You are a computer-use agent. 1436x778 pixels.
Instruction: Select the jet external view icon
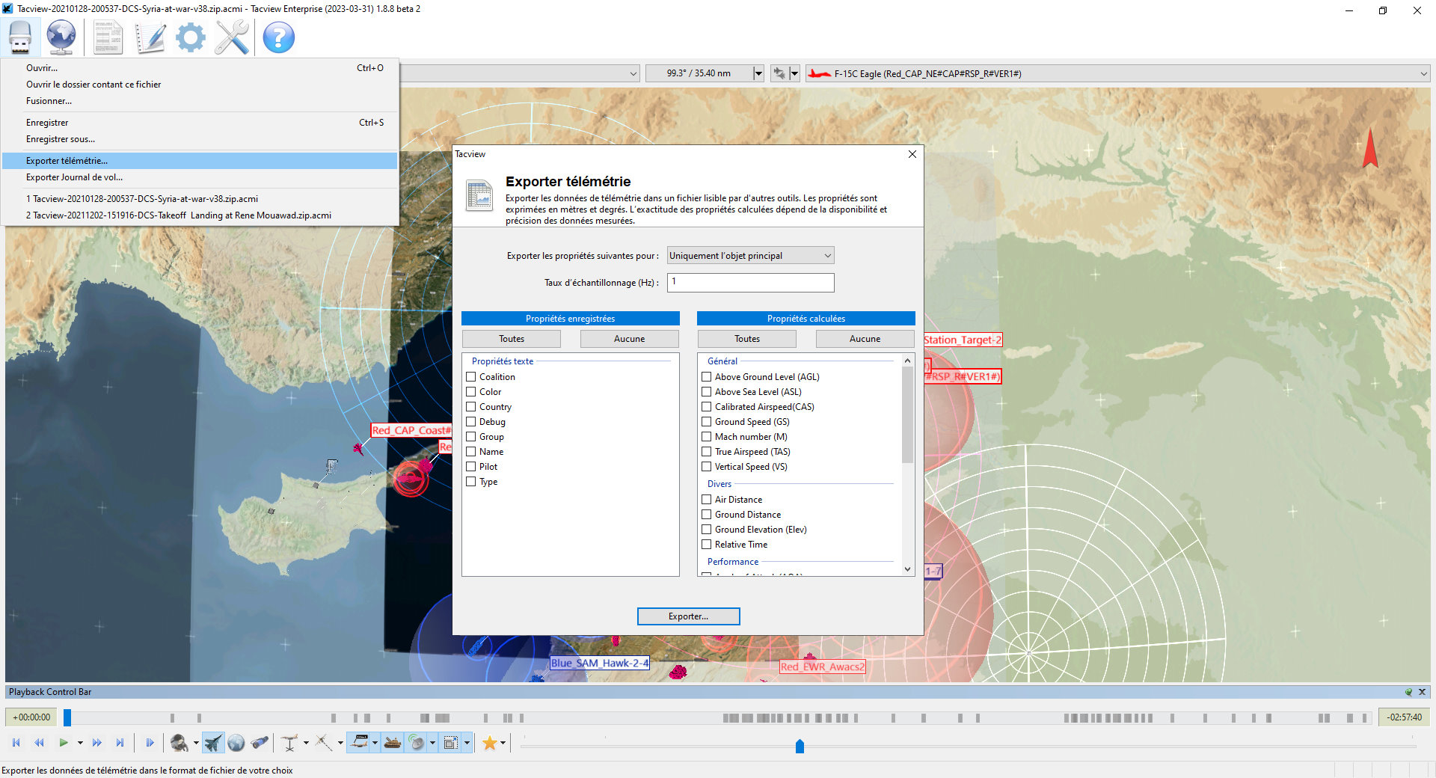(x=213, y=743)
